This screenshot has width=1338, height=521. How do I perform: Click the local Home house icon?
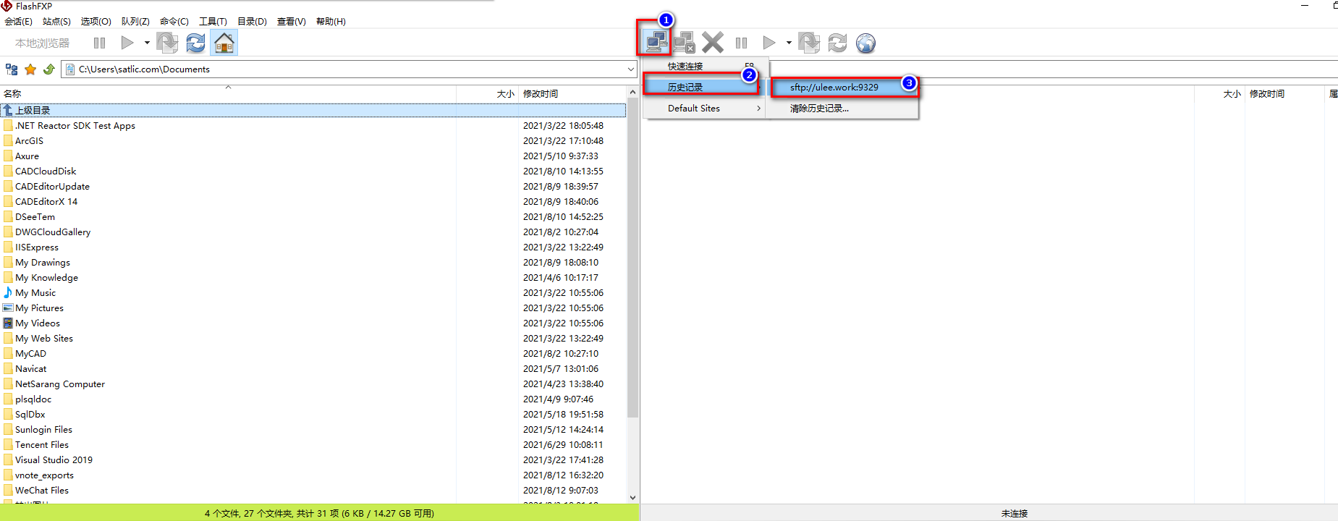[x=224, y=43]
